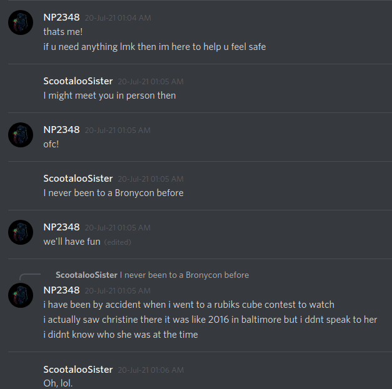Select ScootalooSister name above Bronycon message
The width and height of the screenshot is (392, 389).
tap(78, 179)
